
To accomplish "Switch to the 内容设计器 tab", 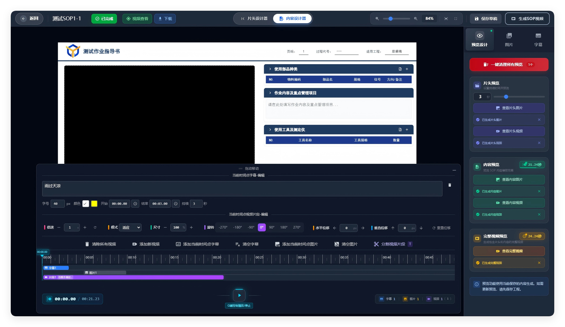I will [x=293, y=19].
